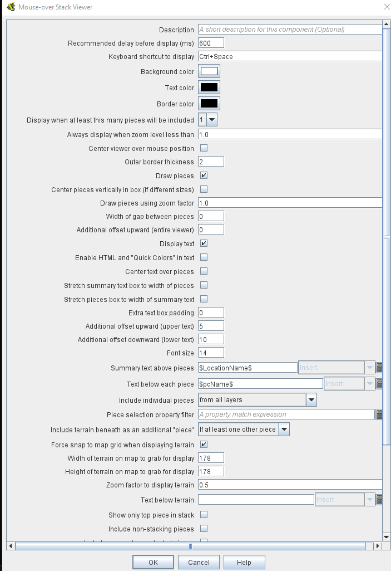The width and height of the screenshot is (391, 571).
Task: Open expression builder for Text below terrain
Action: 379,500
